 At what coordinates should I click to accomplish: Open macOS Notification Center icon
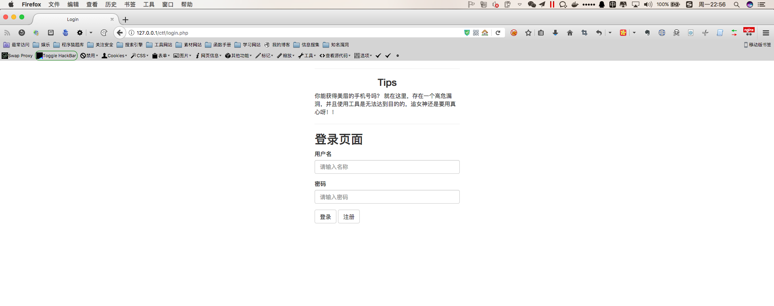click(x=761, y=4)
